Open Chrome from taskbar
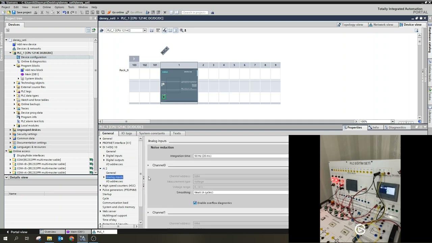Viewport: 432px width, 243px height. tap(72, 239)
